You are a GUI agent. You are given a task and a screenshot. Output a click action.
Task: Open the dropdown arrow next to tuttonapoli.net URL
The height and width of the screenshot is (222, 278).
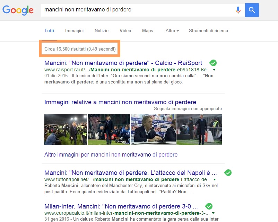pos(214,179)
